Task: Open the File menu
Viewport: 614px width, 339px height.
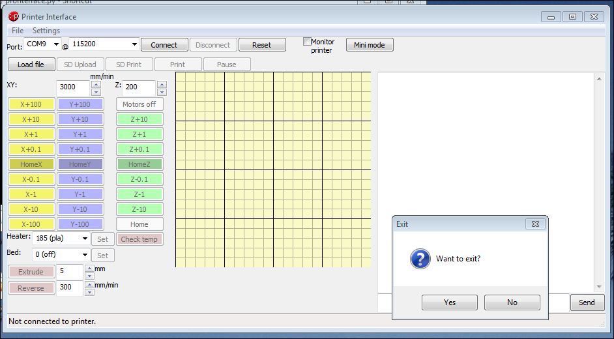Action: (18, 31)
